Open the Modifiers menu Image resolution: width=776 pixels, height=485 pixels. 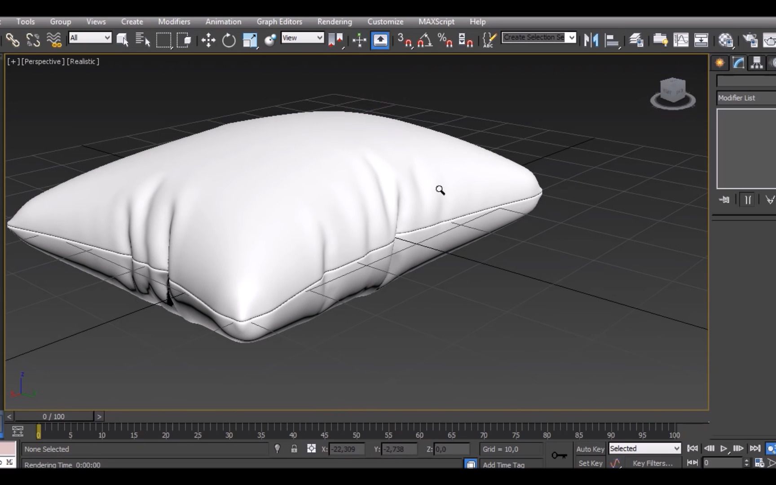174,22
